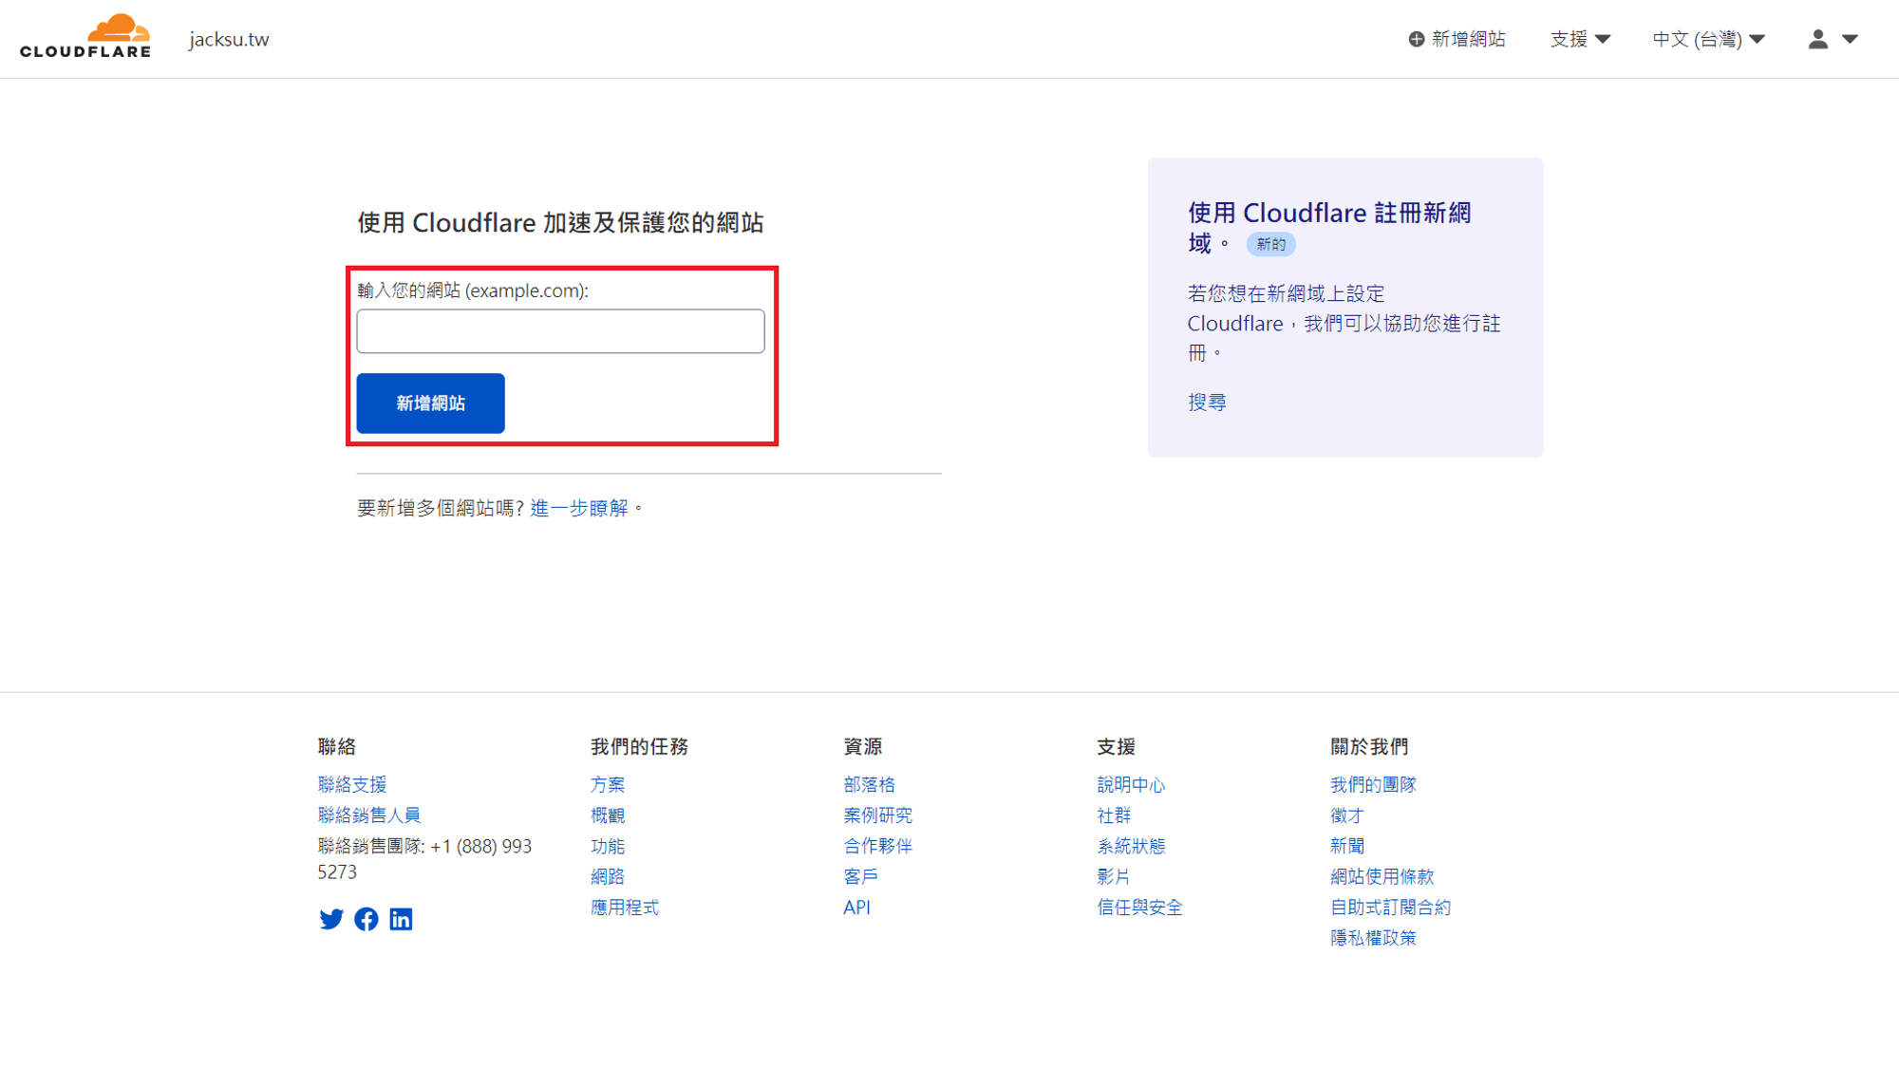Open the 影片 footer link

[1115, 876]
